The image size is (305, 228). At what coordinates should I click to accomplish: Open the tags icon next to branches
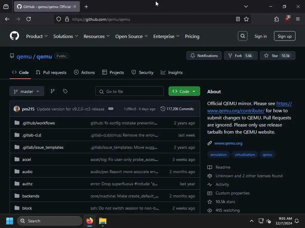[65, 91]
